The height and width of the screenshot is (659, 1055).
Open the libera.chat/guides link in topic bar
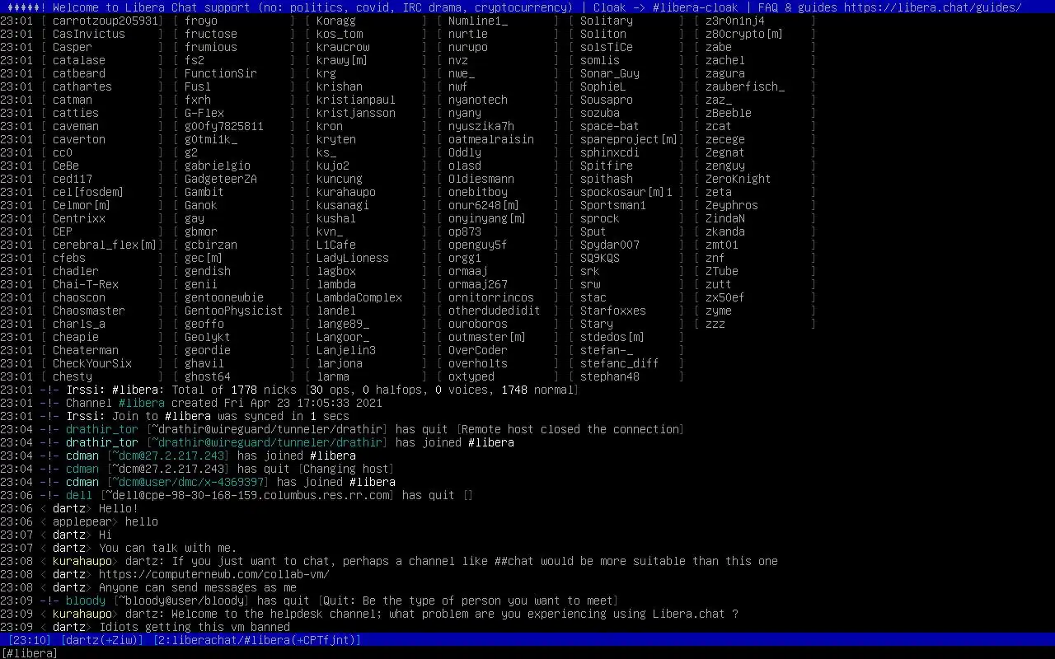[x=933, y=7]
